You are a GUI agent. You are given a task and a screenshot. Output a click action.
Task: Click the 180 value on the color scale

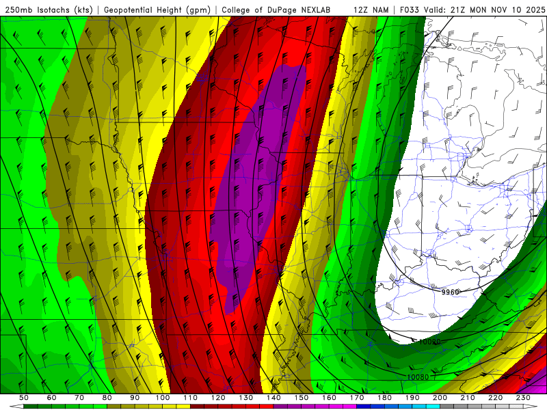(x=384, y=398)
